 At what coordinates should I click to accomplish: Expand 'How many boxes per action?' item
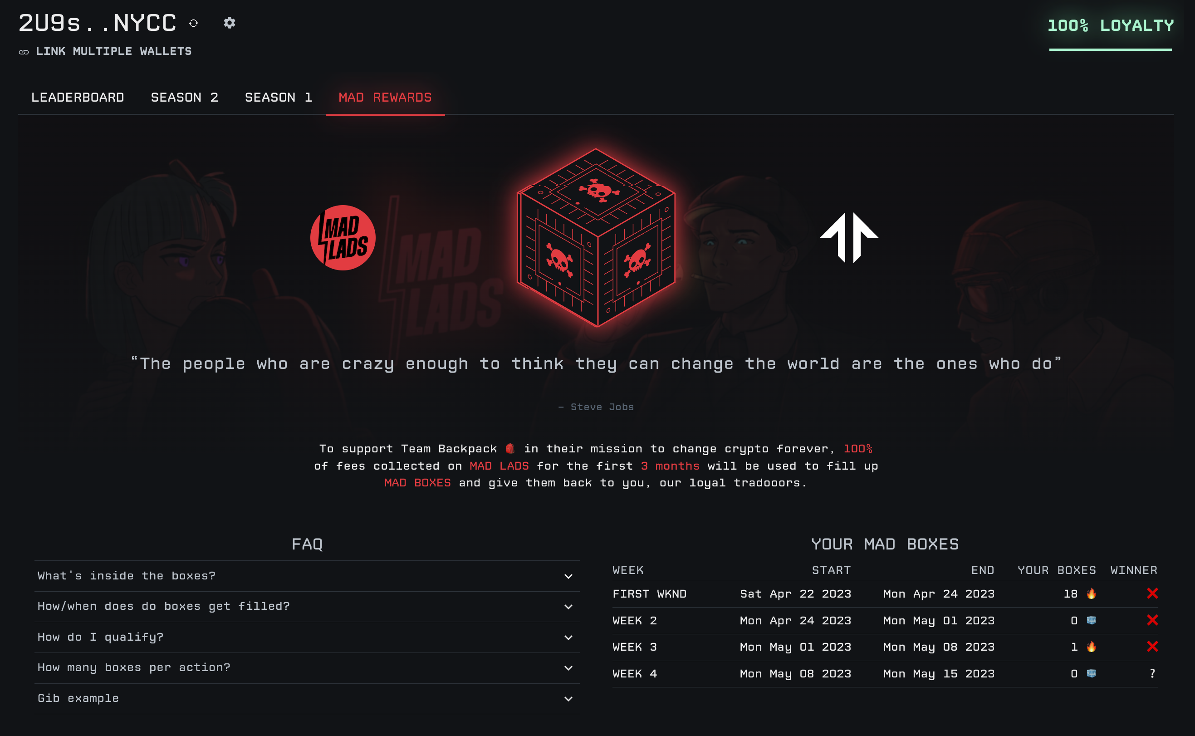(x=307, y=668)
